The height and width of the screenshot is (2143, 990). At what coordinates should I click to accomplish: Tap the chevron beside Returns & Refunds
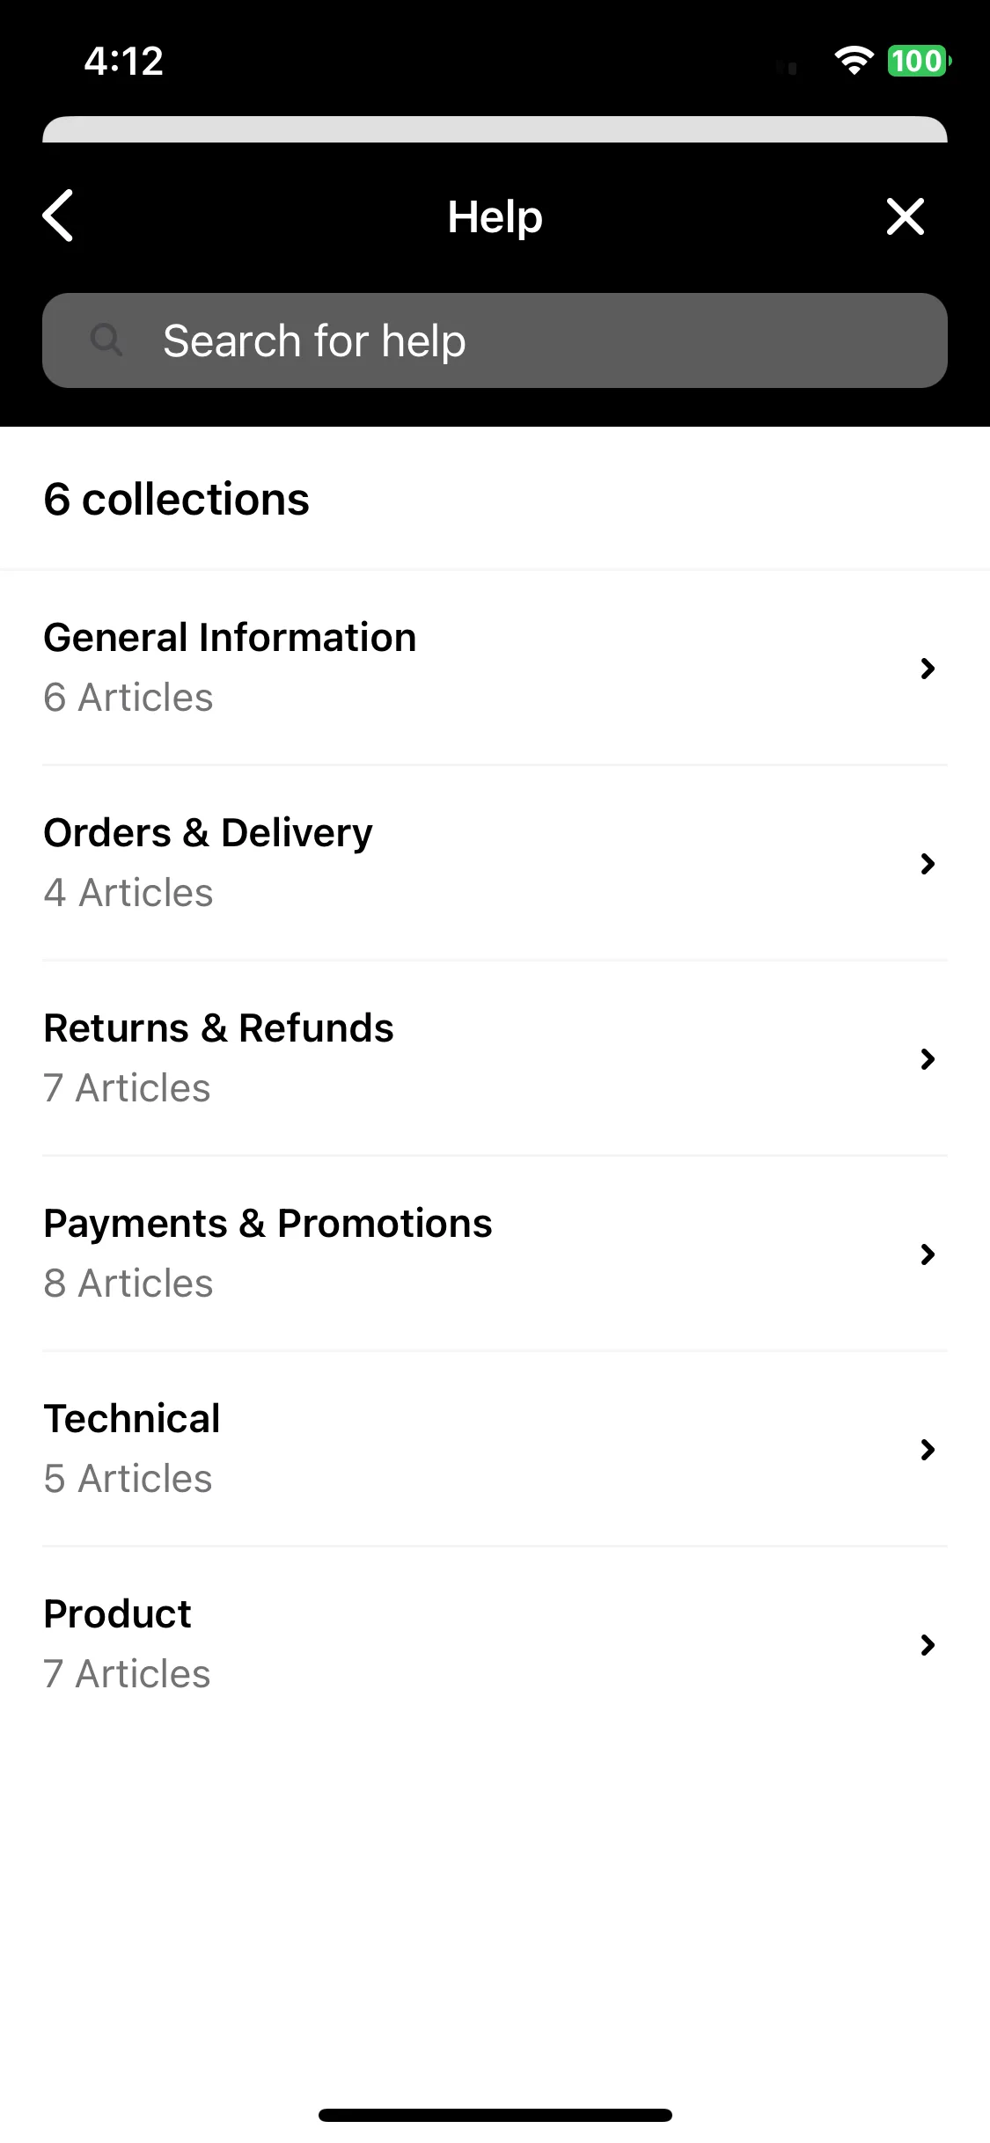click(928, 1059)
